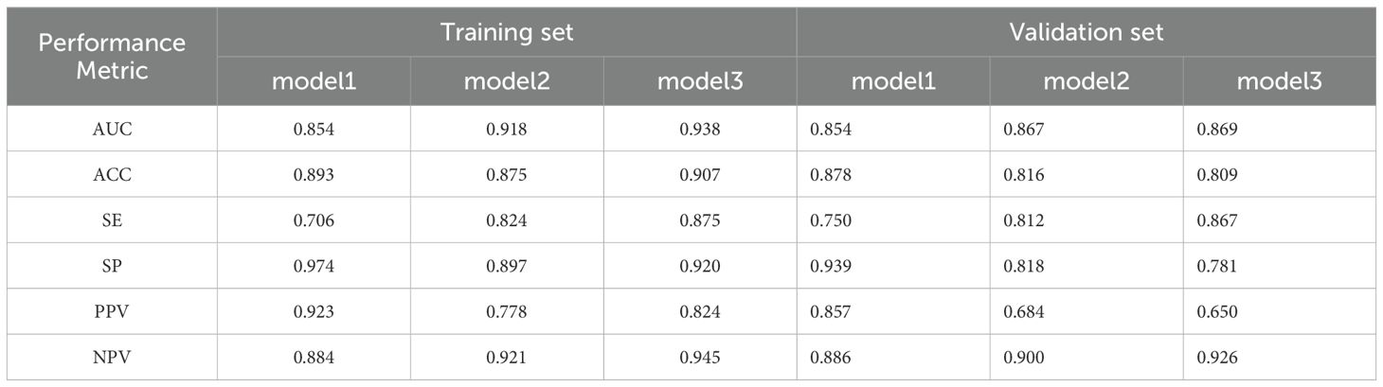The width and height of the screenshot is (1383, 387).
Task: Select the AUC row label
Action: (x=112, y=129)
